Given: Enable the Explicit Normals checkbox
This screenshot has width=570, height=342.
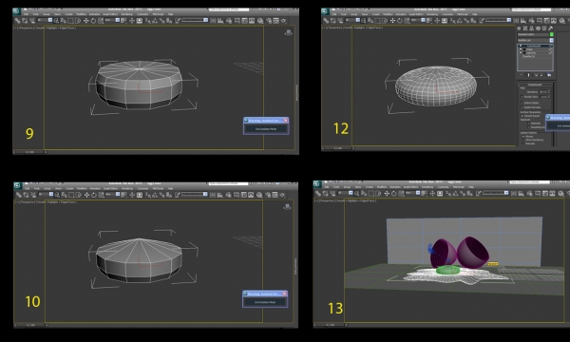Looking at the screenshot, I should pyautogui.click(x=522, y=107).
